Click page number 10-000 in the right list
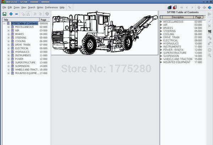213x145 pixels. (198, 44)
